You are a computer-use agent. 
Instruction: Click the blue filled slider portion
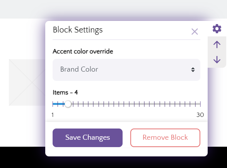pos(59,104)
